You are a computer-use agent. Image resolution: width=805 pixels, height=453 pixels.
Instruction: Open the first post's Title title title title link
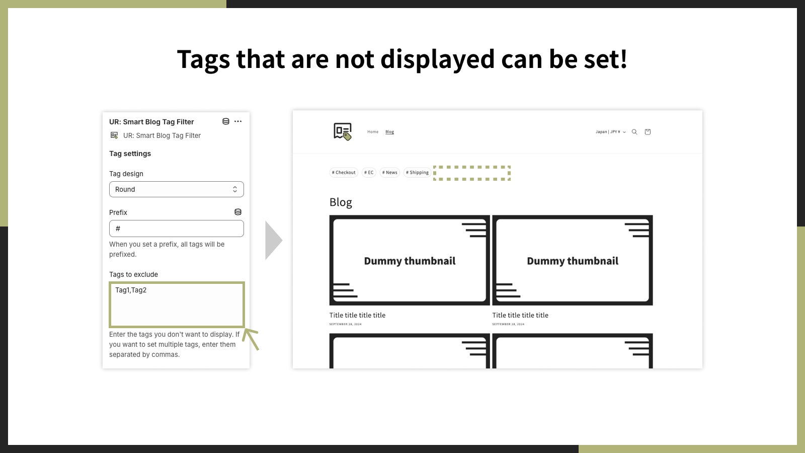357,315
